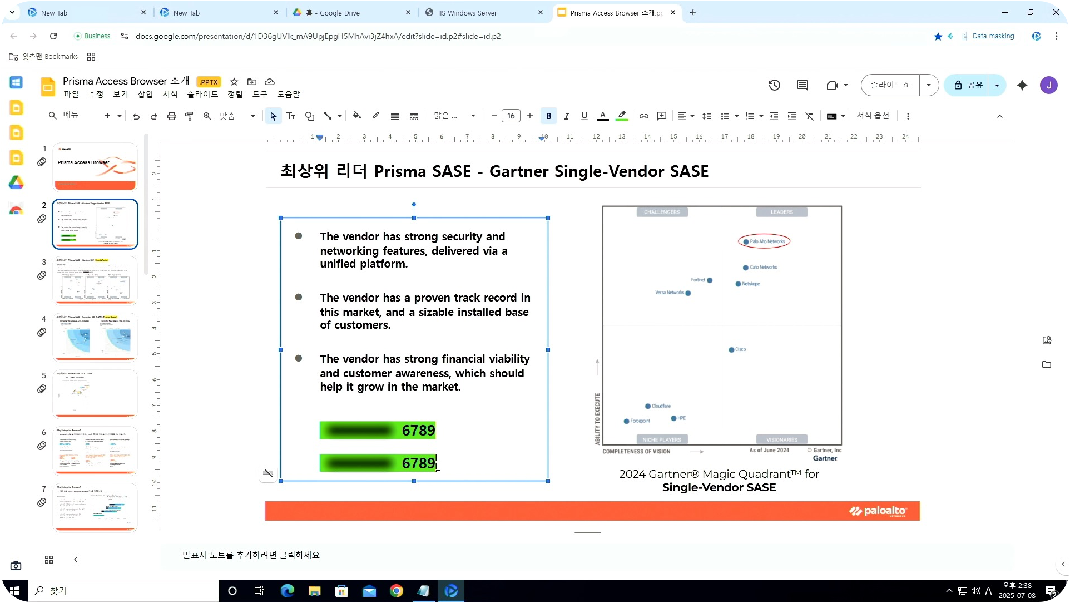This screenshot has height=603, width=1070.
Task: Expand the new slide layout dropdown arrow
Action: coord(120,116)
